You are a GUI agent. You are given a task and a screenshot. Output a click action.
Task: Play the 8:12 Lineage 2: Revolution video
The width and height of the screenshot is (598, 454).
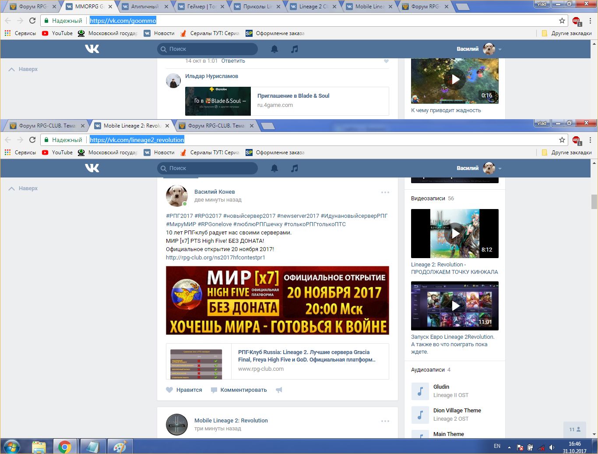[x=455, y=233]
